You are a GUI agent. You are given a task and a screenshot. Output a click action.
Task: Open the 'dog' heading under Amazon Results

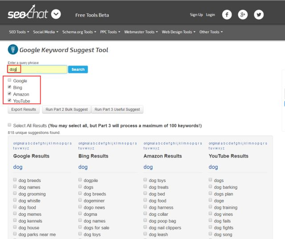tap(148, 167)
